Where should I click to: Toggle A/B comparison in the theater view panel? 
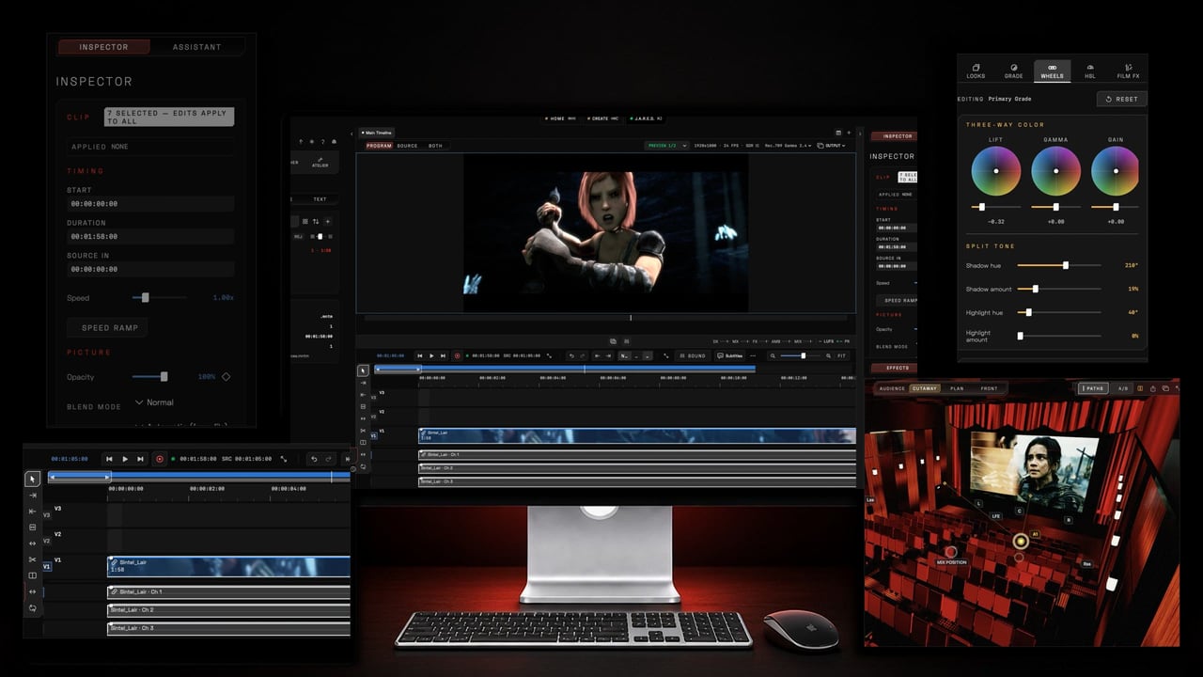pos(1124,388)
